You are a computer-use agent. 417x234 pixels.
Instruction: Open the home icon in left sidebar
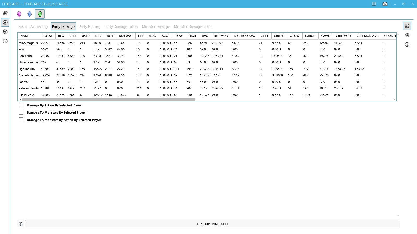point(5,13)
